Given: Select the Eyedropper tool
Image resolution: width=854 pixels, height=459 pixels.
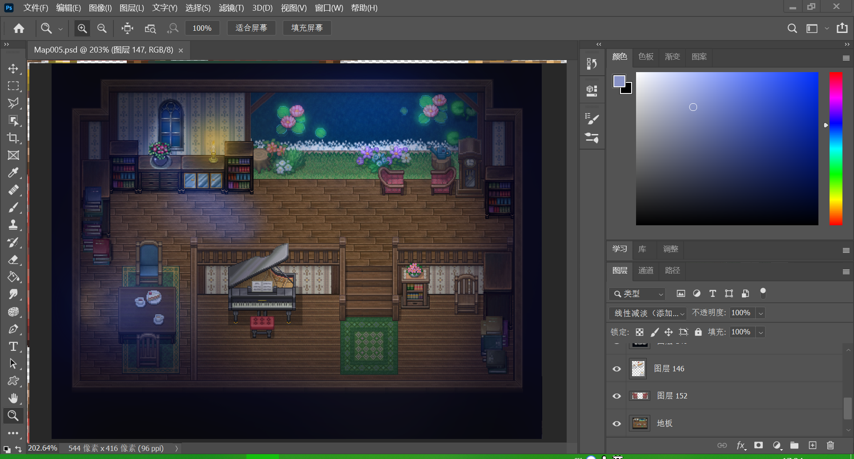Looking at the screenshot, I should 13,173.
